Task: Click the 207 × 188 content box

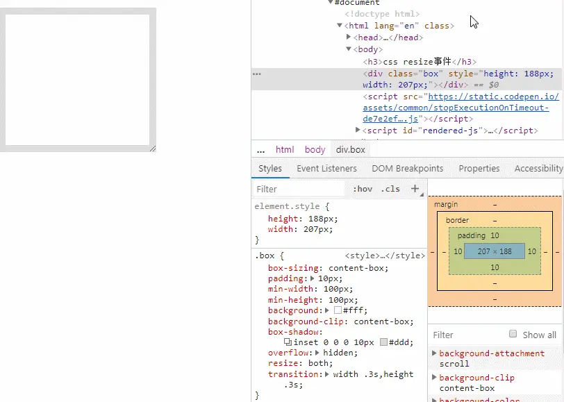Action: click(495, 251)
